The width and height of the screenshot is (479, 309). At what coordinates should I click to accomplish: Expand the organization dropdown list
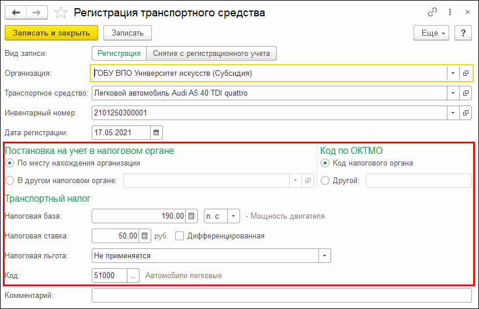coord(453,73)
